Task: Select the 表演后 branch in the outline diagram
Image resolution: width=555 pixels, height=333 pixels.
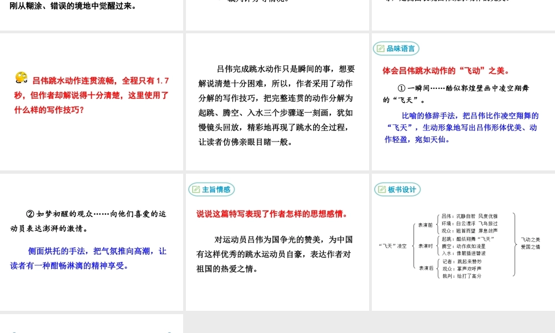Action: (x=426, y=268)
